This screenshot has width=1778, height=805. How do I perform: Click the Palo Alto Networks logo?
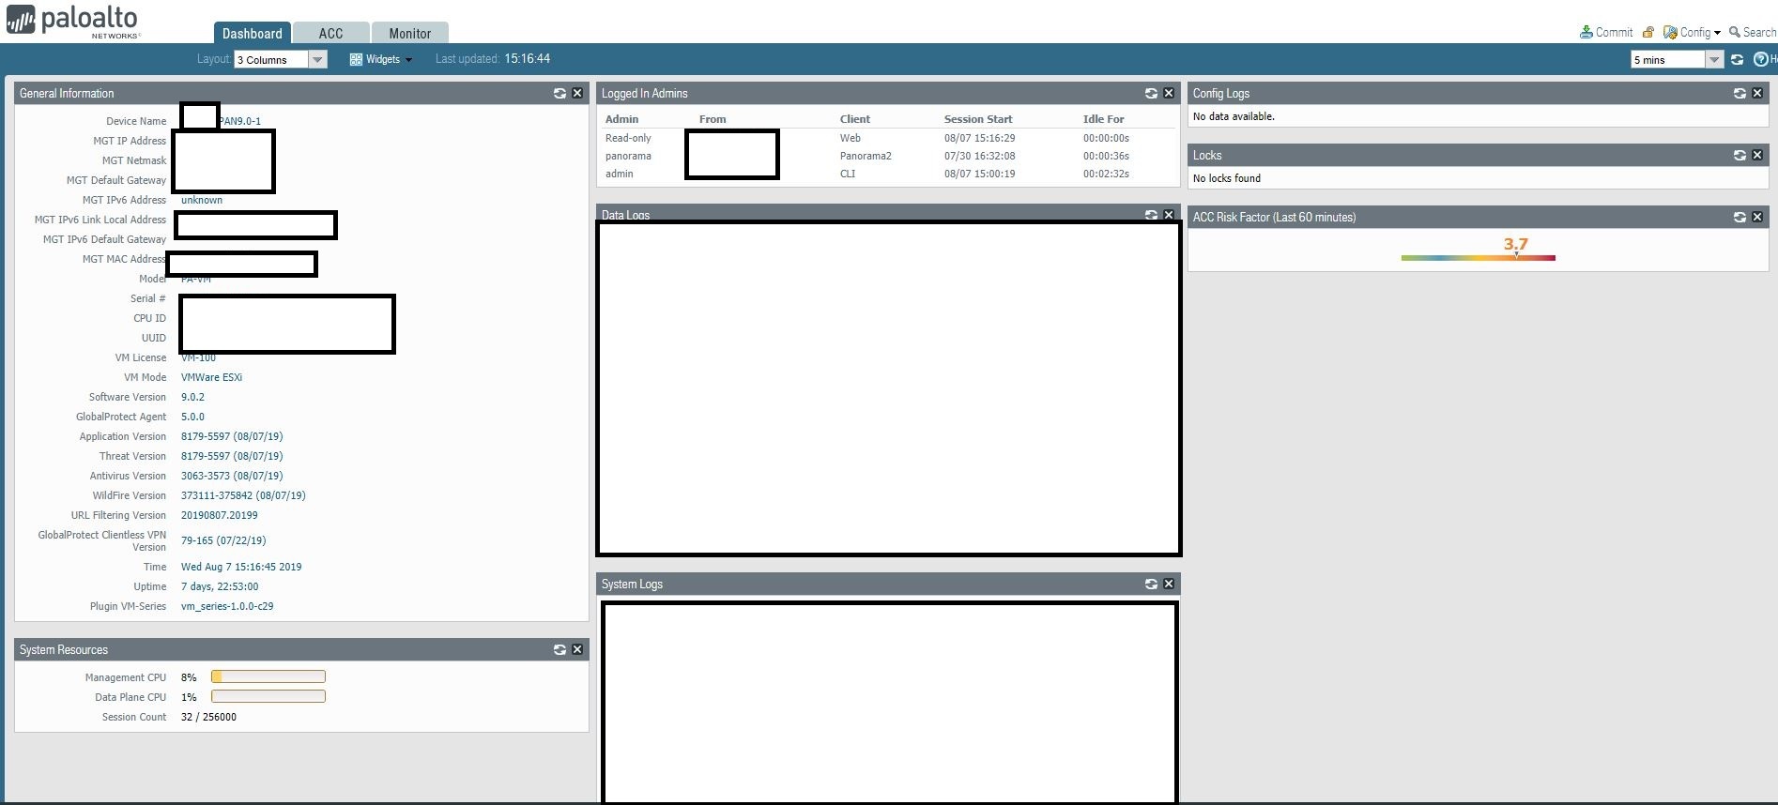[73, 22]
